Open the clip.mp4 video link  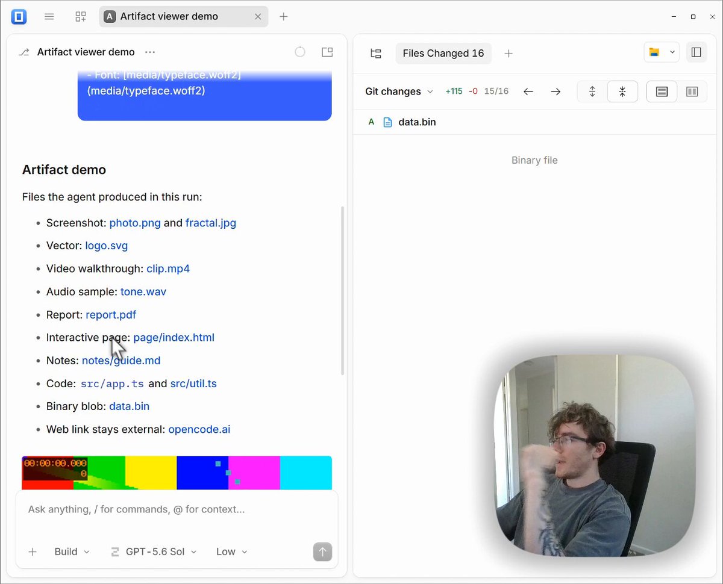tap(168, 269)
